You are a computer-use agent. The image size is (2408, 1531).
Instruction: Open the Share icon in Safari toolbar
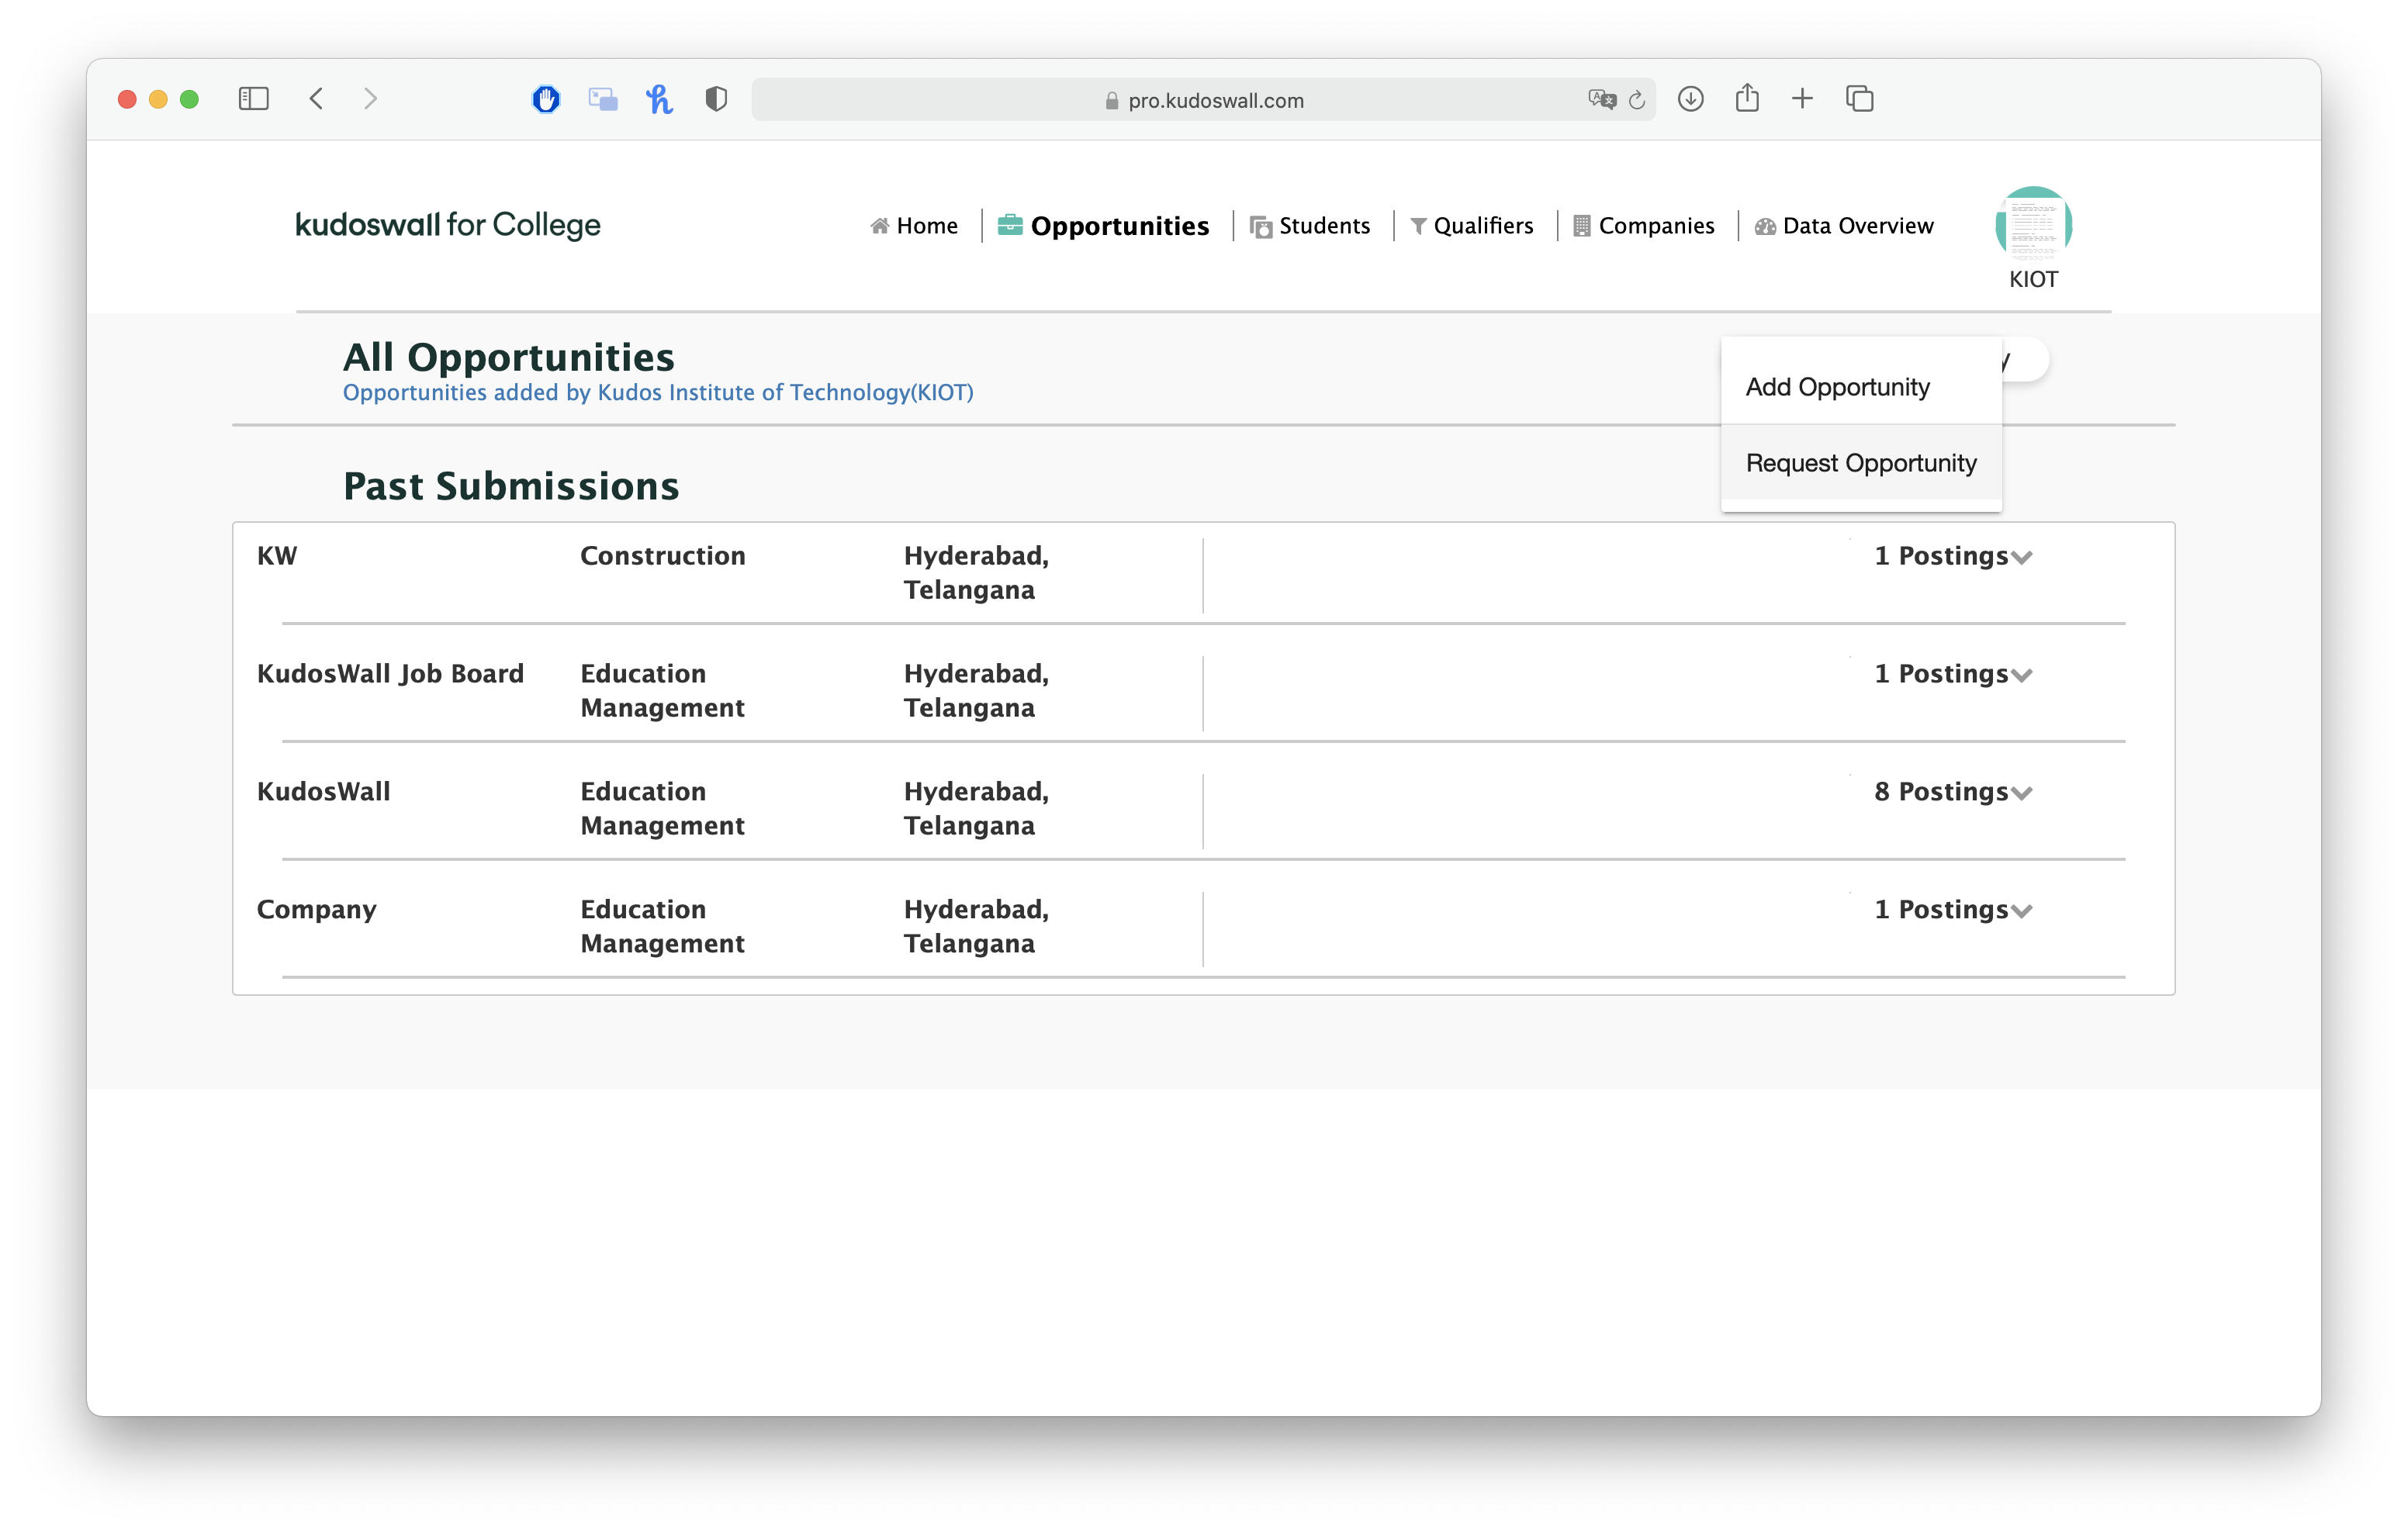pyautogui.click(x=1747, y=97)
